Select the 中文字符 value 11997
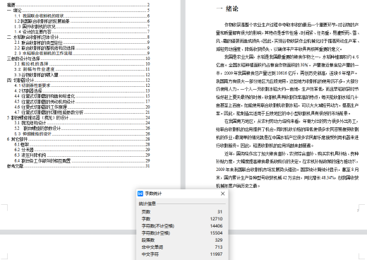 click(216, 254)
